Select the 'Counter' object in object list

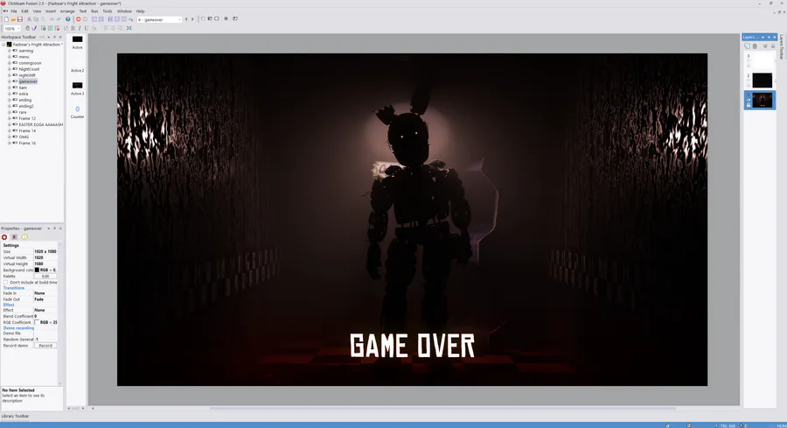(77, 111)
